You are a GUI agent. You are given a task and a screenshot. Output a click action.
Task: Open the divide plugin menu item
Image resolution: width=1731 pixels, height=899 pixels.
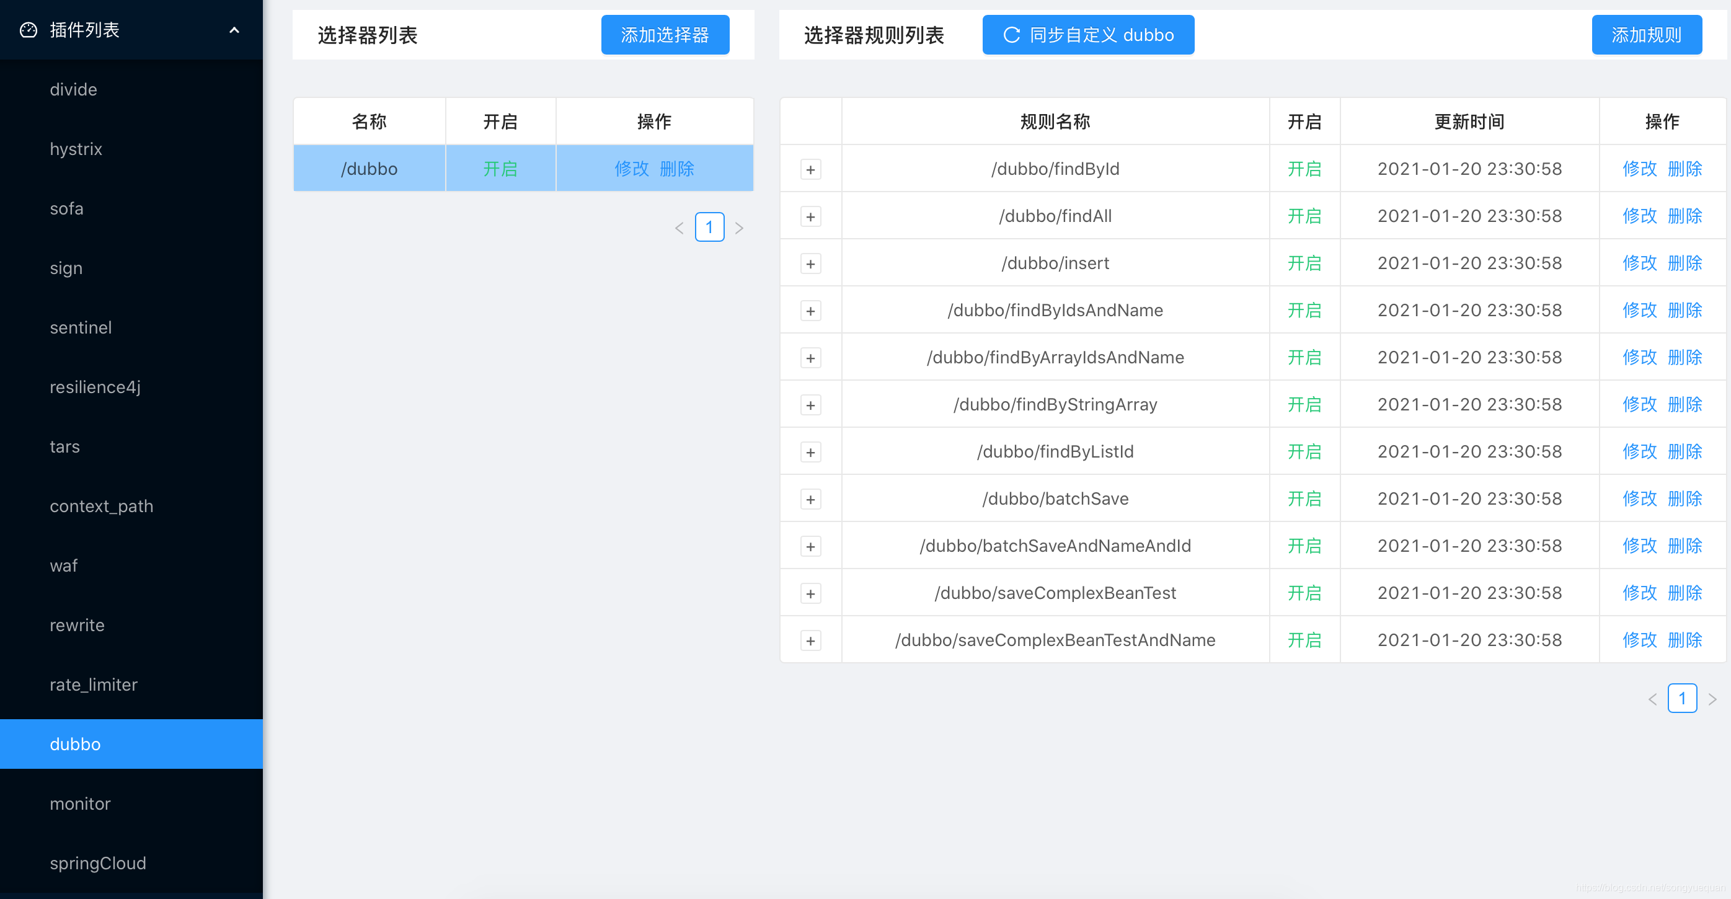(73, 89)
